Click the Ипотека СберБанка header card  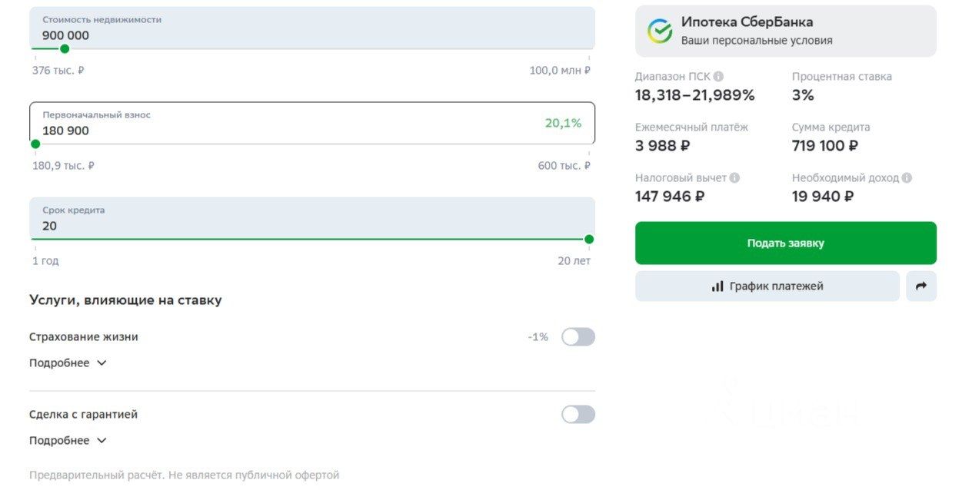785,31
